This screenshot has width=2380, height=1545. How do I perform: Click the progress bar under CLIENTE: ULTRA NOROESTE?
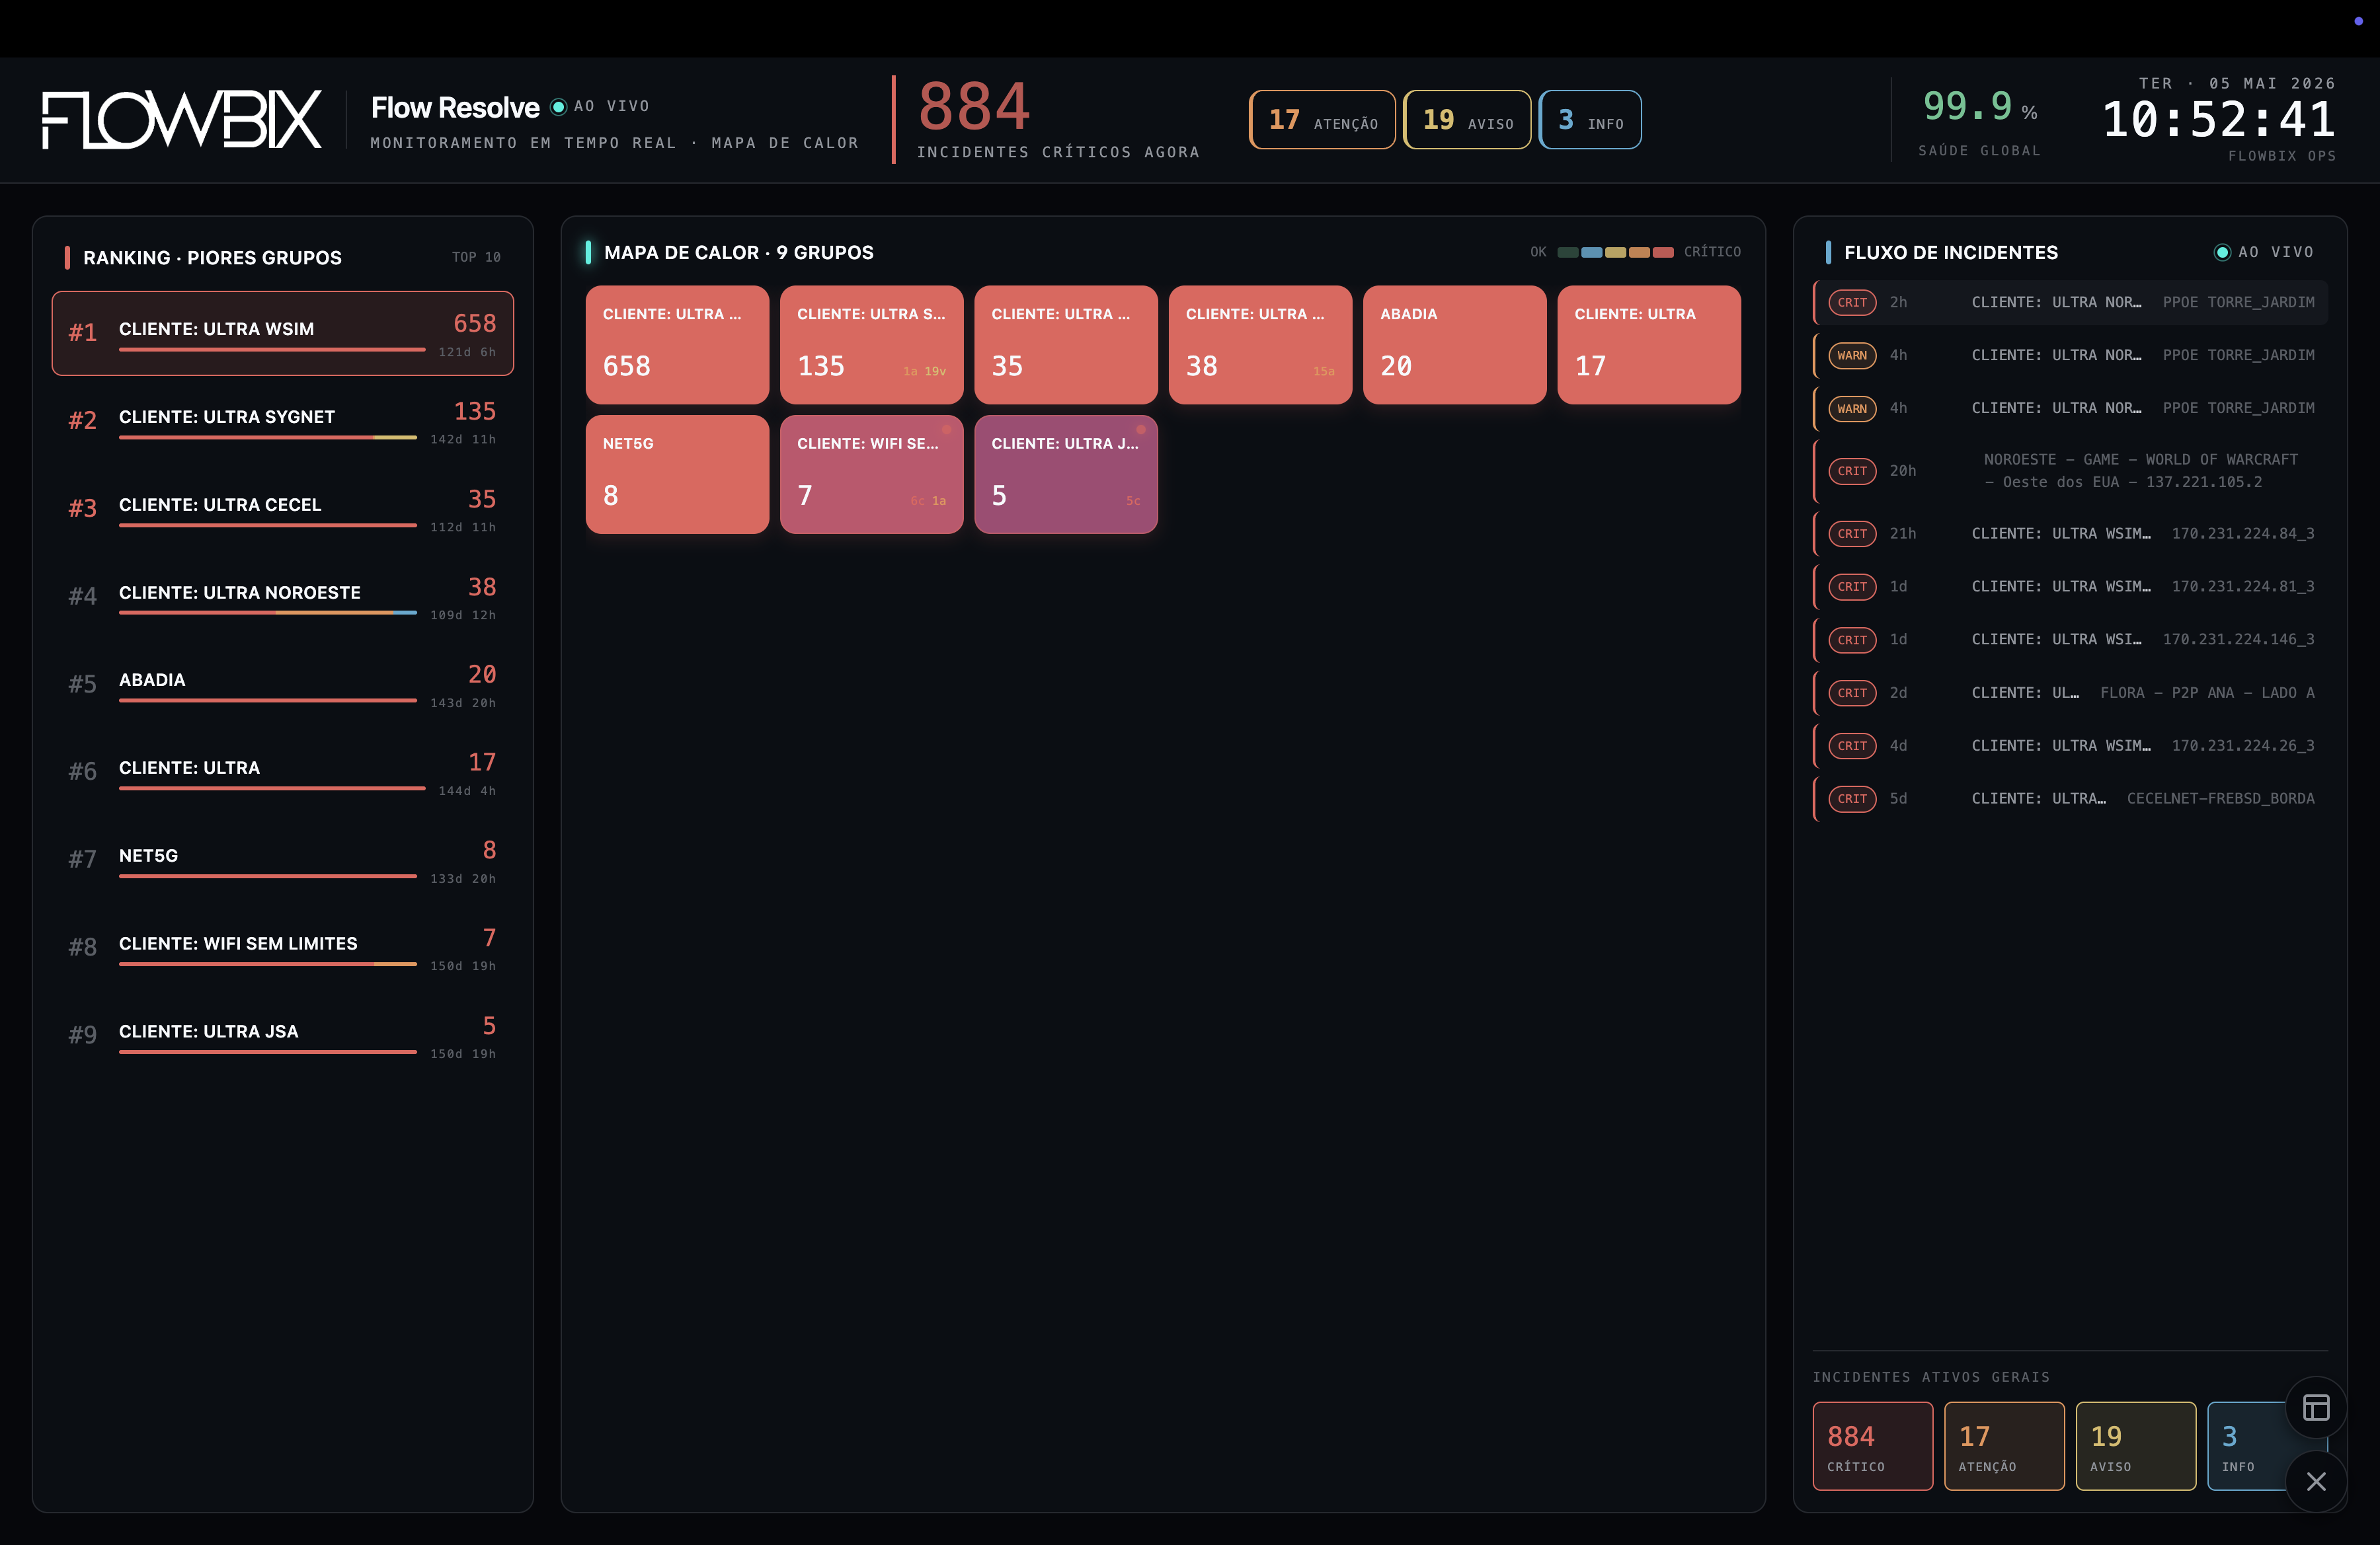click(x=268, y=613)
